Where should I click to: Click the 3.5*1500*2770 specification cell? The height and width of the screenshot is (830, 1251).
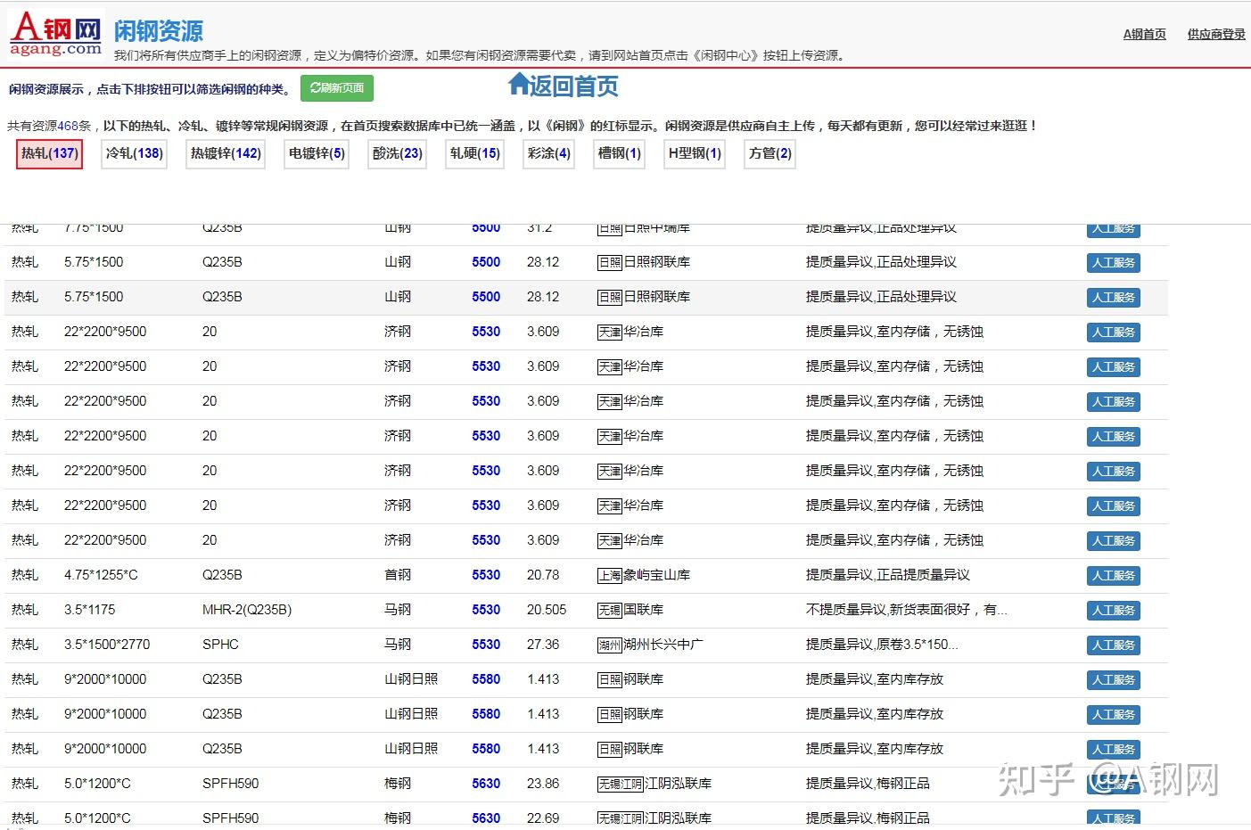tap(107, 645)
